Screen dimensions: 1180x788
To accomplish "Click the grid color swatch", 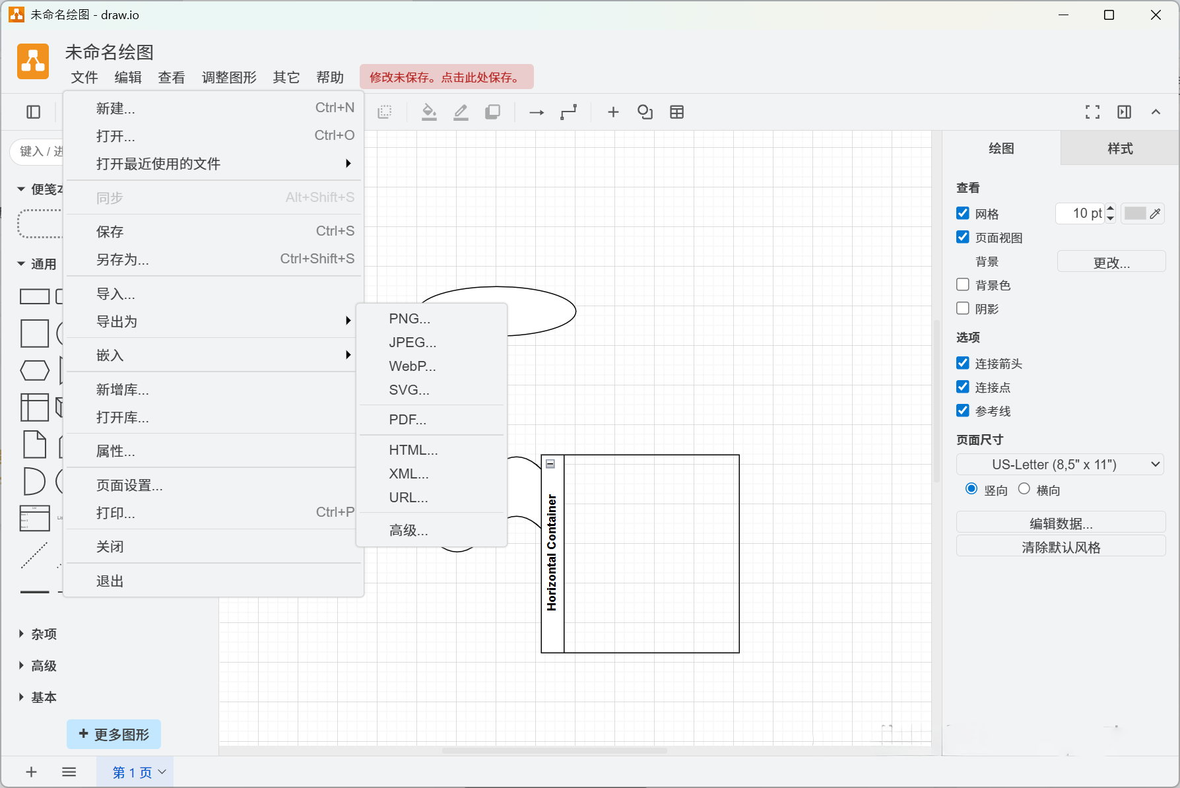I will tap(1135, 213).
